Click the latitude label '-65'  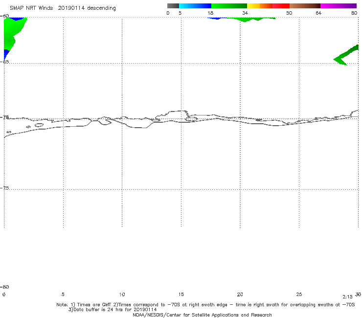pos(4,62)
